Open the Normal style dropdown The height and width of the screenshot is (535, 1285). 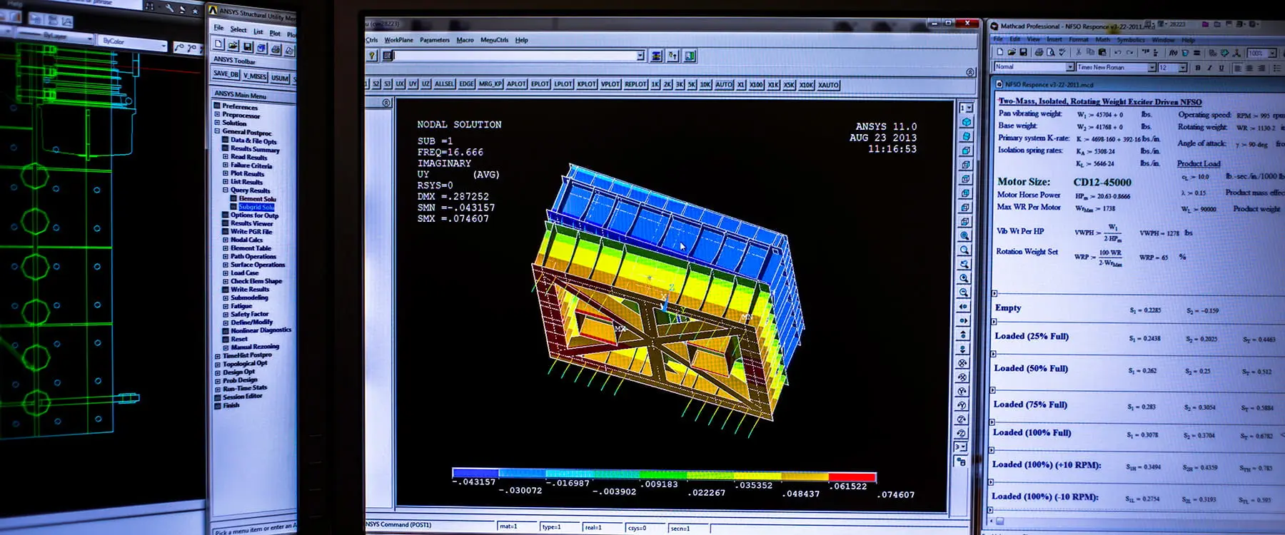[1069, 66]
